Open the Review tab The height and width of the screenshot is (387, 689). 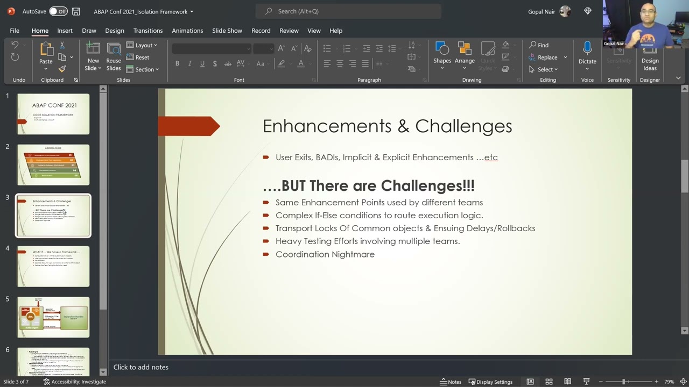click(289, 31)
